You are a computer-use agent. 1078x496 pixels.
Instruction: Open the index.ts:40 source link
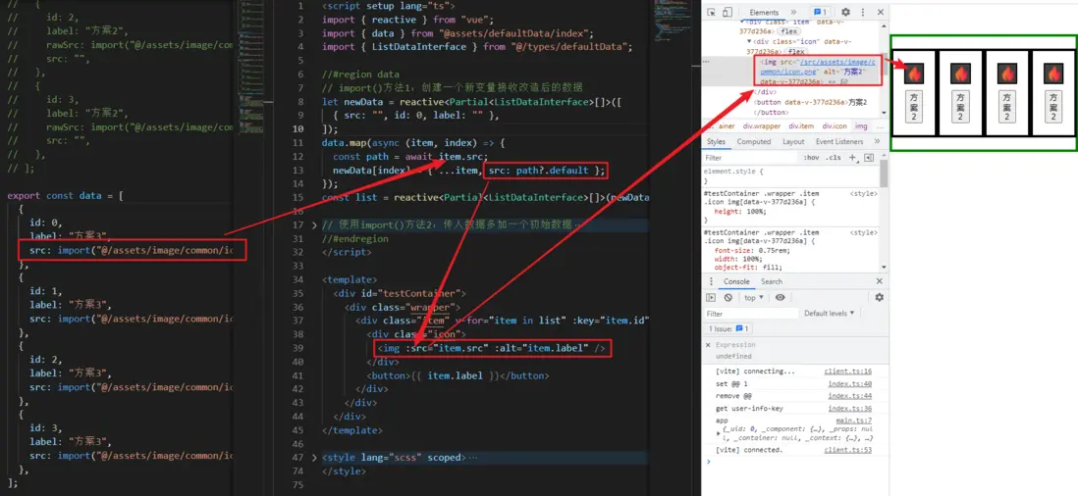coord(850,383)
